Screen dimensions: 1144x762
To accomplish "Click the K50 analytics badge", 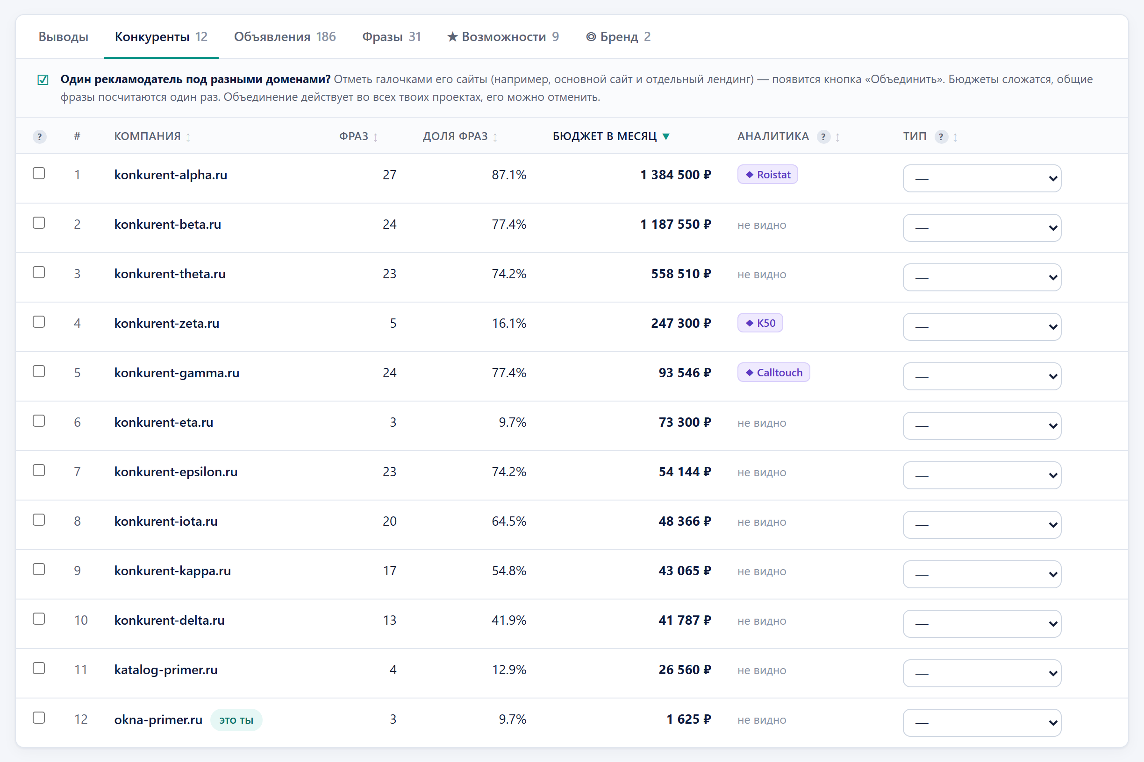I will coord(760,323).
